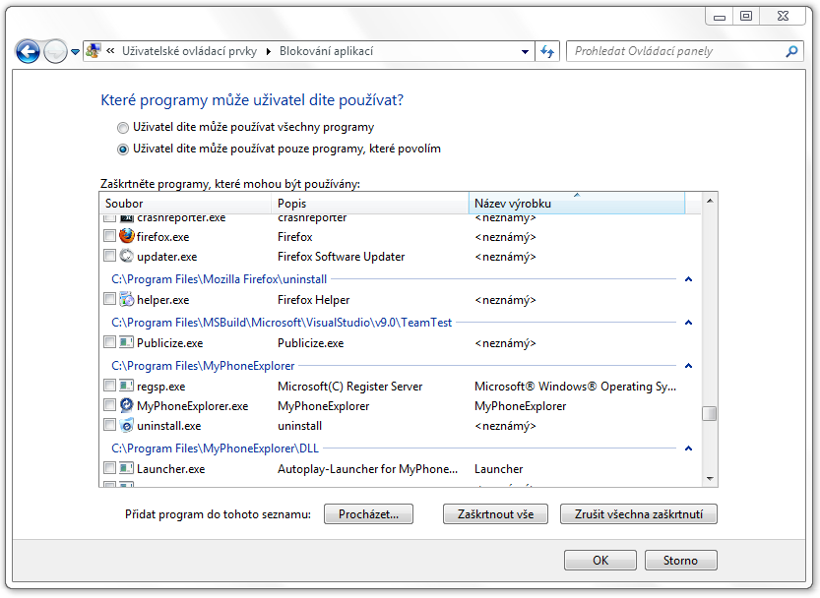Click the refresh button beside address bar
The width and height of the screenshot is (820, 598).
pyautogui.click(x=547, y=51)
